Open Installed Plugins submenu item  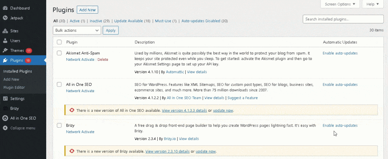pos(17,71)
